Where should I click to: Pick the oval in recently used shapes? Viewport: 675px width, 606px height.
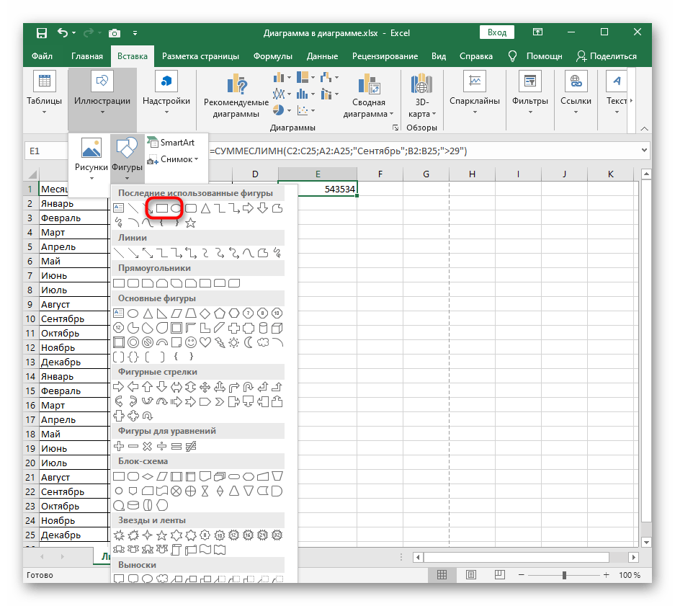point(176,208)
